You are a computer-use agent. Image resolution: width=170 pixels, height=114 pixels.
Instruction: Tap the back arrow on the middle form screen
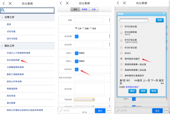(x=61, y=3)
